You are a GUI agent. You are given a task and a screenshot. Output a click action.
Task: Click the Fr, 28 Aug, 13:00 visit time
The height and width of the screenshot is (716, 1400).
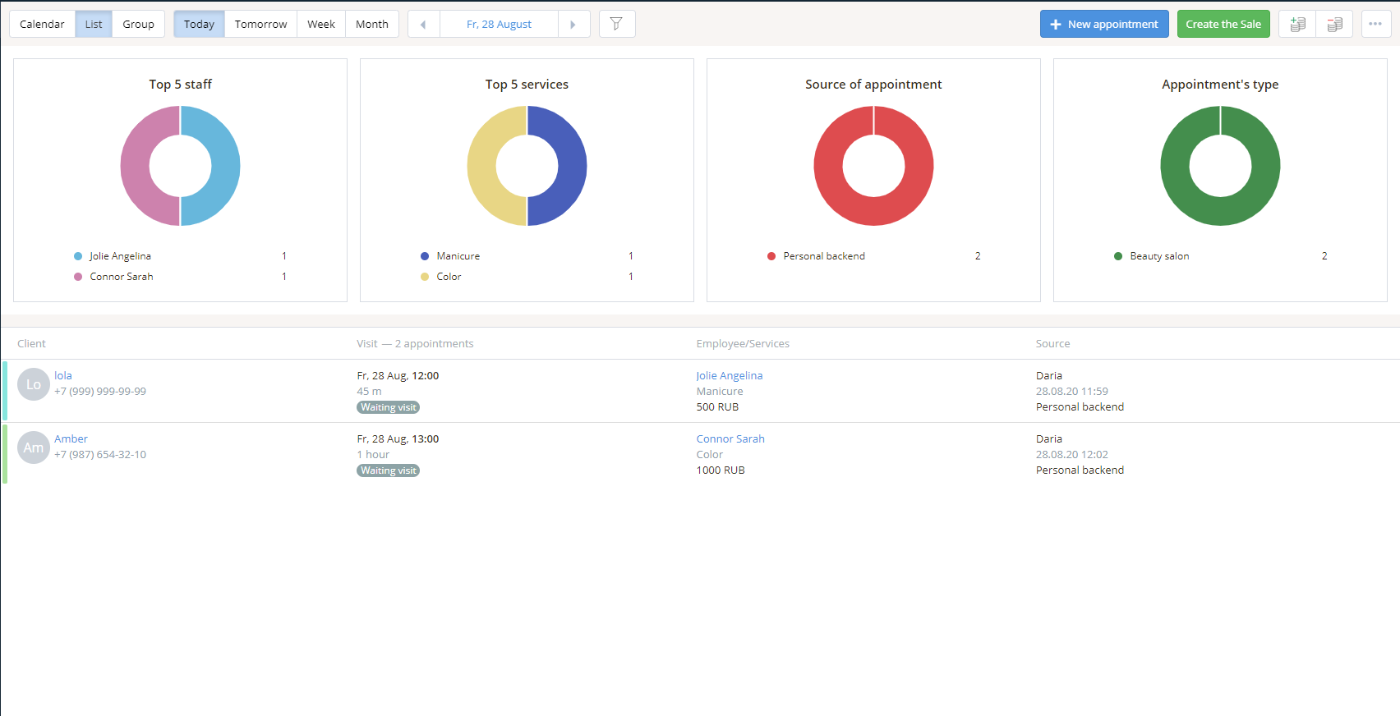point(398,438)
